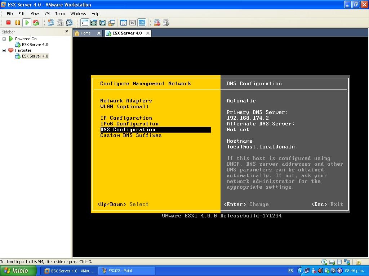Switch to ESXi23 - Paint taskbar button
369x276 pixels.
[x=126, y=271]
